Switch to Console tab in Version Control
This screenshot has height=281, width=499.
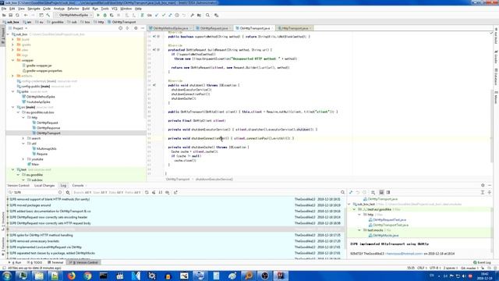78,186
